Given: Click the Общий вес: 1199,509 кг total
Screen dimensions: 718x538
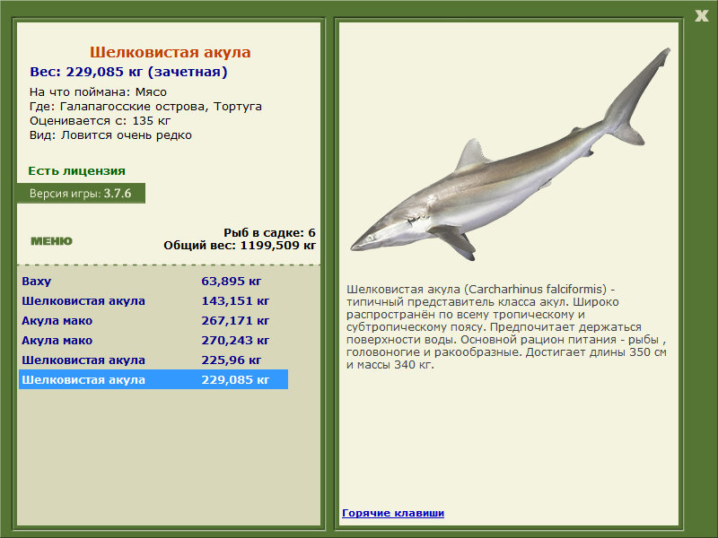Looking at the screenshot, I should pyautogui.click(x=240, y=246).
